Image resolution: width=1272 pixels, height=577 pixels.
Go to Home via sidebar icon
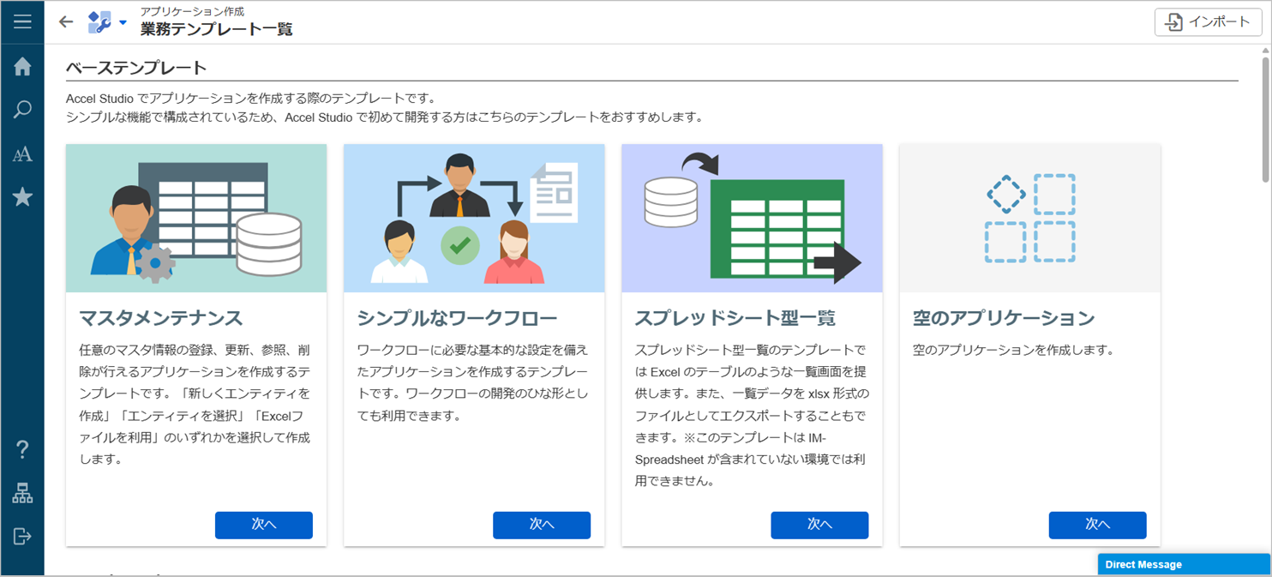(22, 67)
